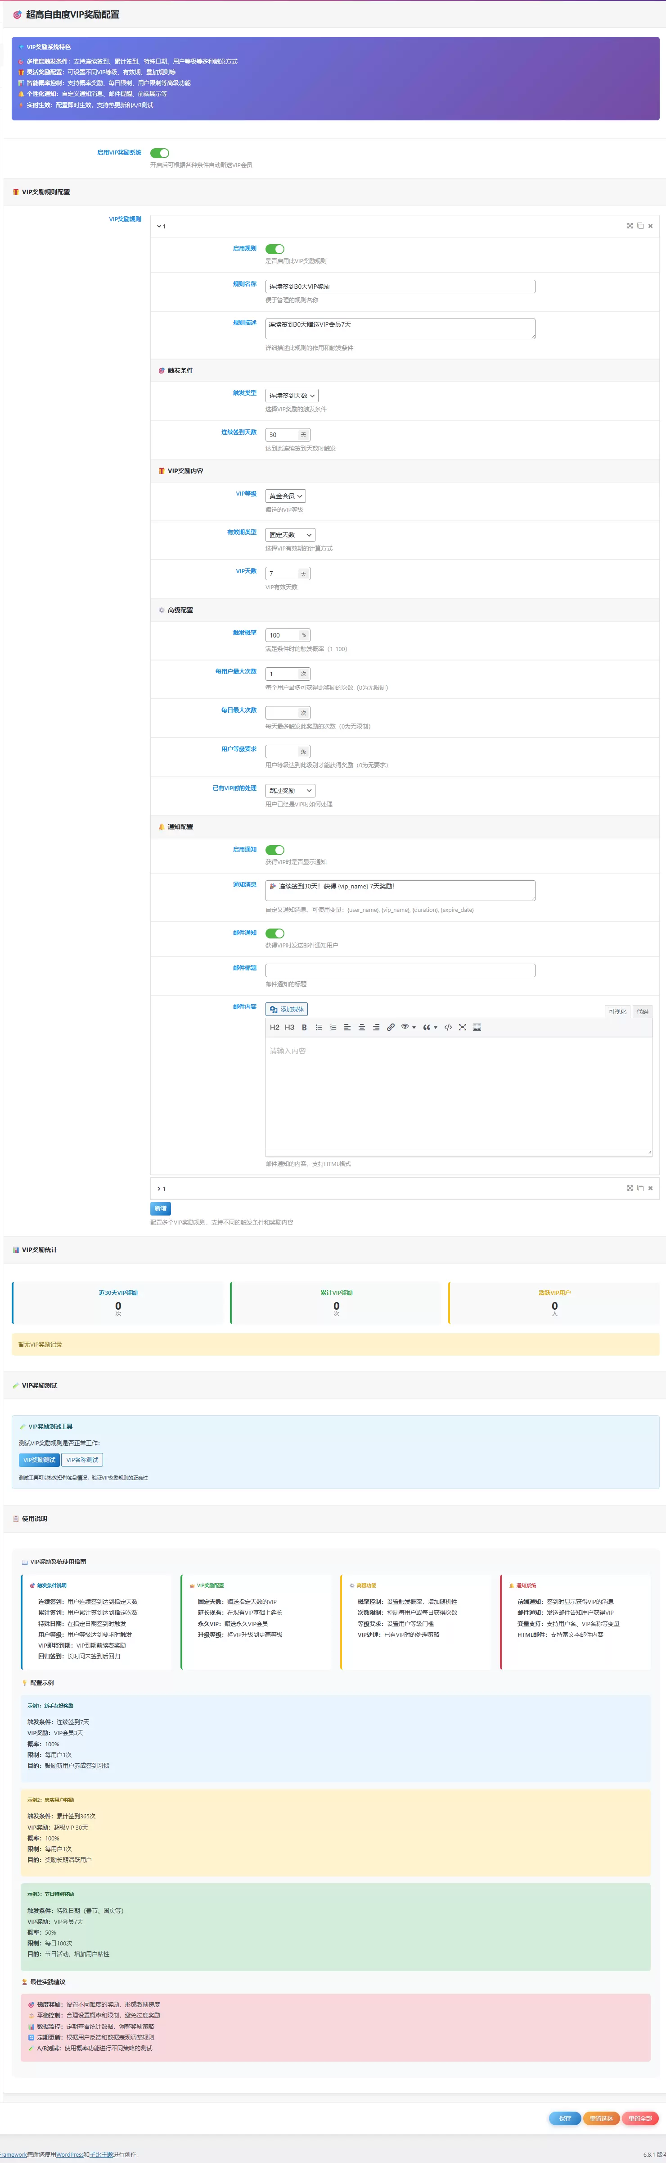Viewport: 666px width, 2163px height.
Task: Click the fullscreen icon in editor toolbar
Action: coord(462,1027)
